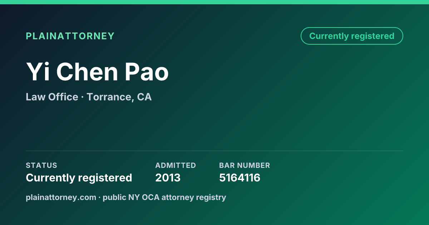
Task: Select the surname Pao in the heading
Action: pos(147,72)
